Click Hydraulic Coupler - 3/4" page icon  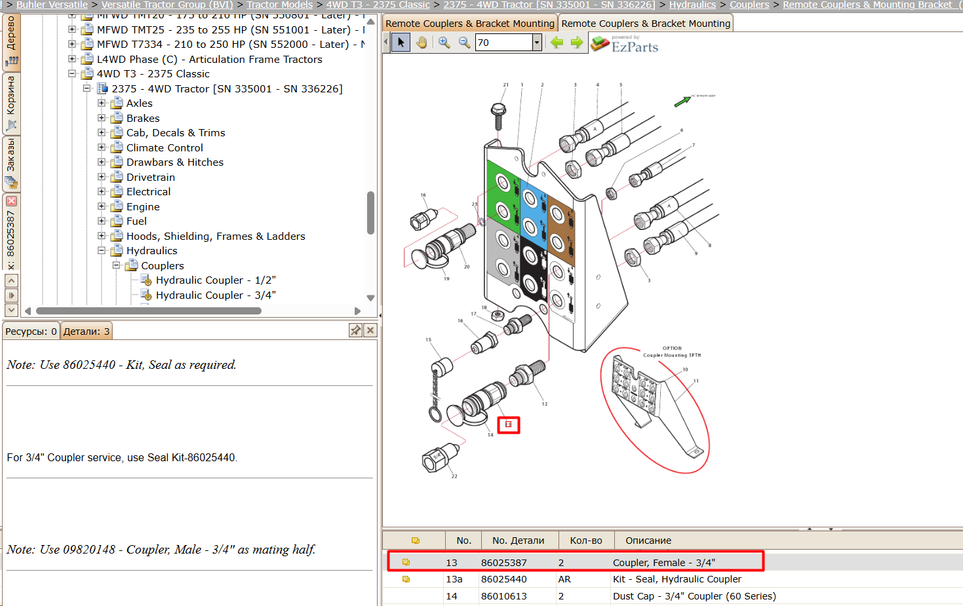[x=146, y=295]
